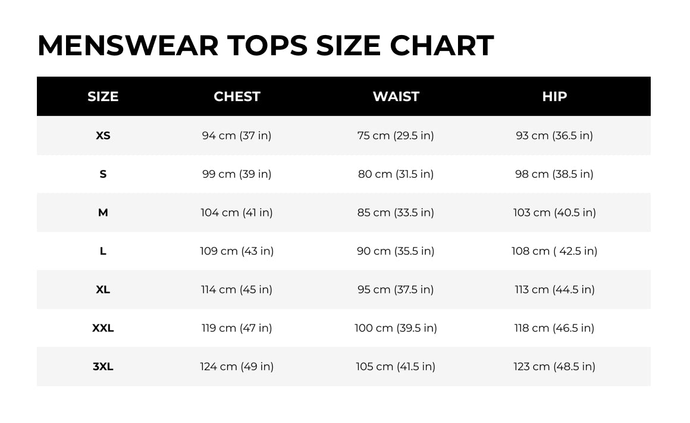690x423 pixels.
Task: Click the Menswear Tops Size Chart title
Action: pyautogui.click(x=265, y=46)
